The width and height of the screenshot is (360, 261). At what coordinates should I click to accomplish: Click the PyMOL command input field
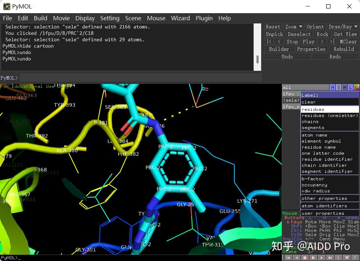[x=141, y=78]
